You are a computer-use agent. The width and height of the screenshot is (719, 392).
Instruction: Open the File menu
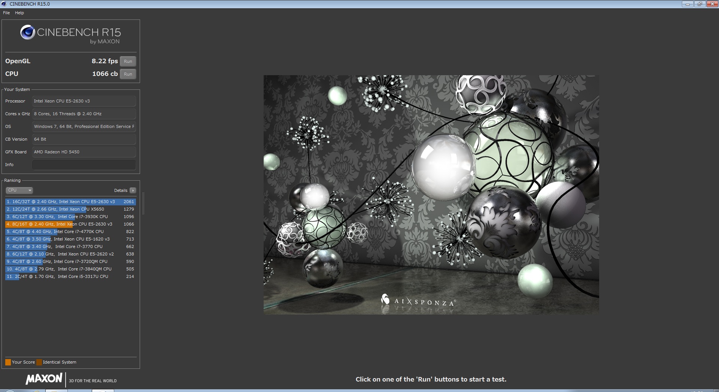6,13
